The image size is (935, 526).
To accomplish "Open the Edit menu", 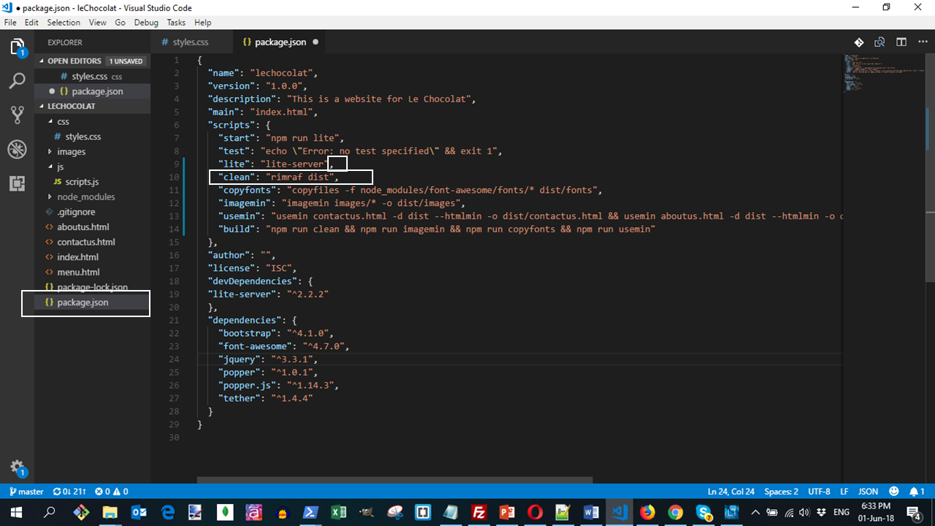I will (31, 23).
